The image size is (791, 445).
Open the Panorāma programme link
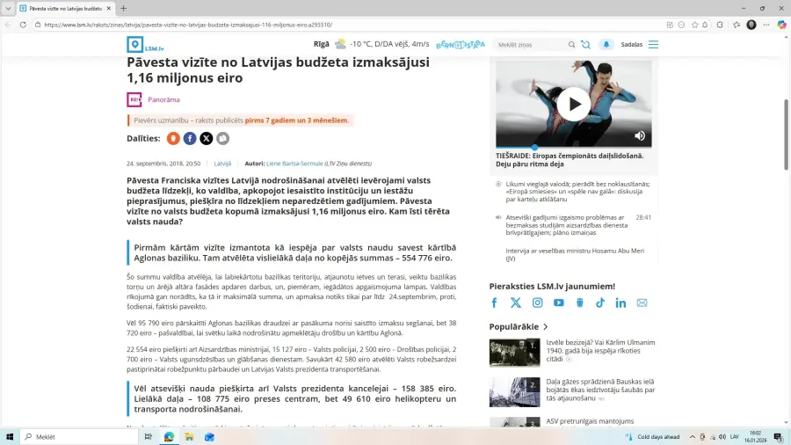click(163, 100)
